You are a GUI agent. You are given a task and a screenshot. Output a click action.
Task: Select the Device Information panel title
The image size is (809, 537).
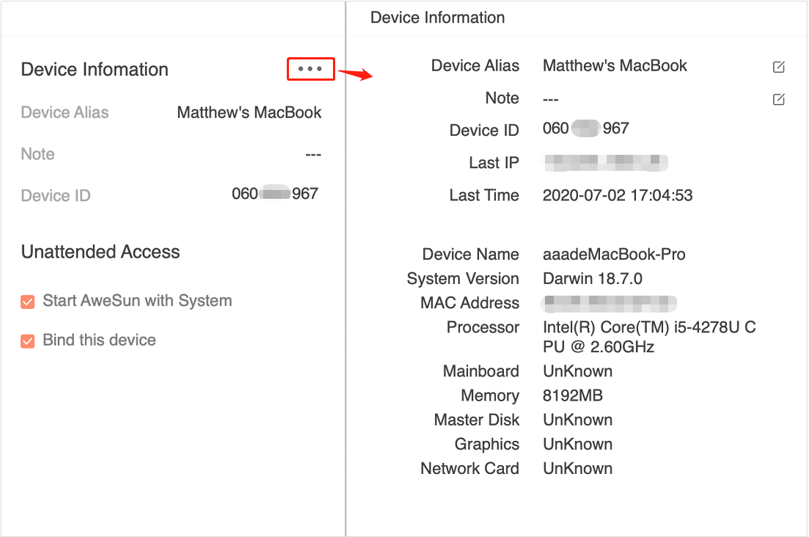tap(437, 18)
